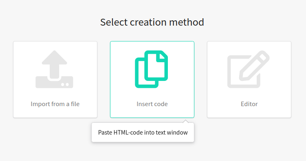The height and width of the screenshot is (161, 306).
Task: Click the 'Insert code' label text
Action: (x=152, y=104)
